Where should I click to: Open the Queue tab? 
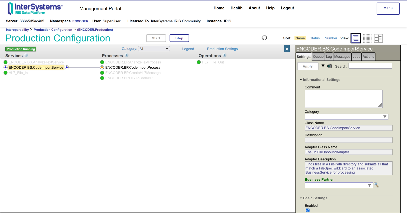(x=318, y=57)
